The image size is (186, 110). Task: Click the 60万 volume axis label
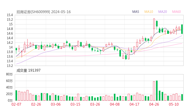tap(9, 81)
